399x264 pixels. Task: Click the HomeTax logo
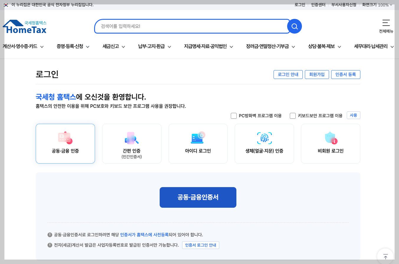[x=24, y=27]
